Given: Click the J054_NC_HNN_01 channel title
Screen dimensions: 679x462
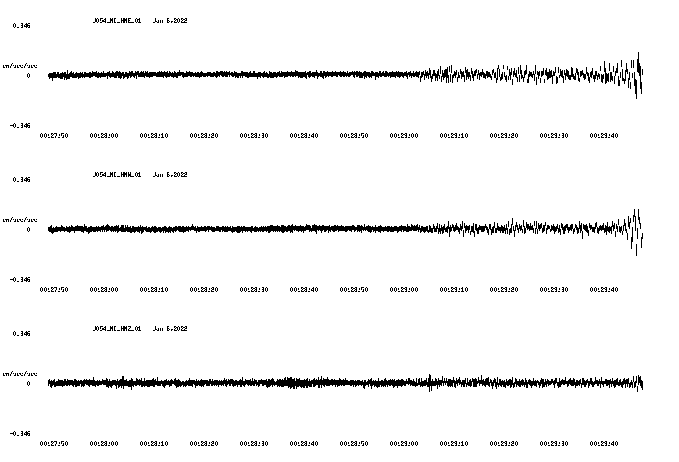Looking at the screenshot, I should click(117, 175).
